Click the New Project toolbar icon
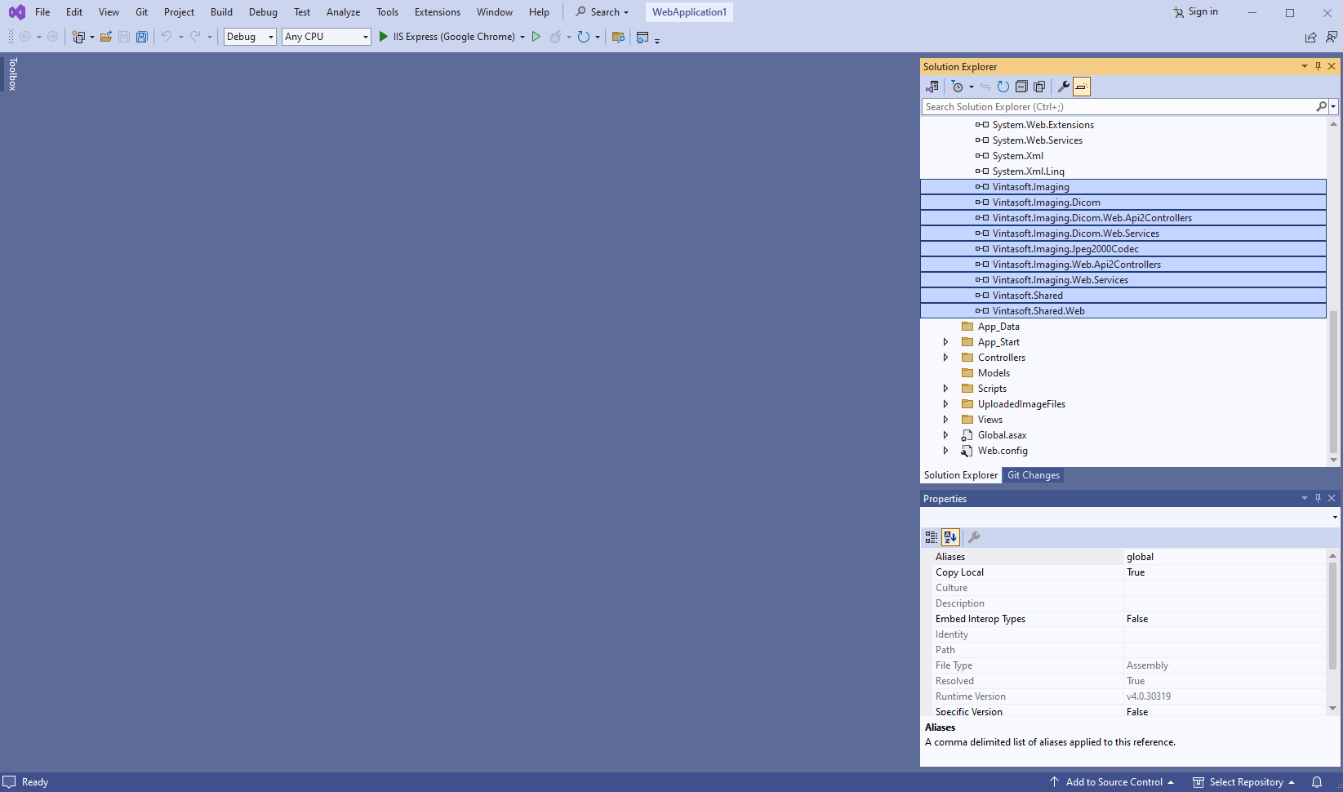1343x792 pixels. point(78,37)
